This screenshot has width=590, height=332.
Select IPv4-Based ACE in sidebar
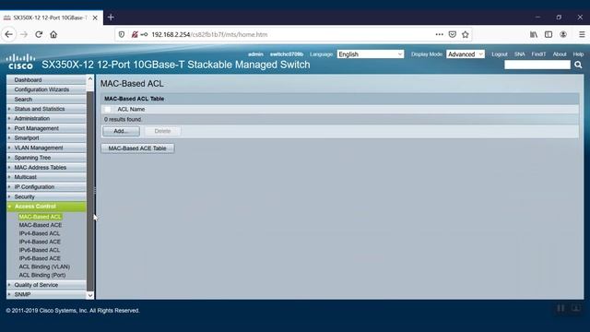click(40, 242)
